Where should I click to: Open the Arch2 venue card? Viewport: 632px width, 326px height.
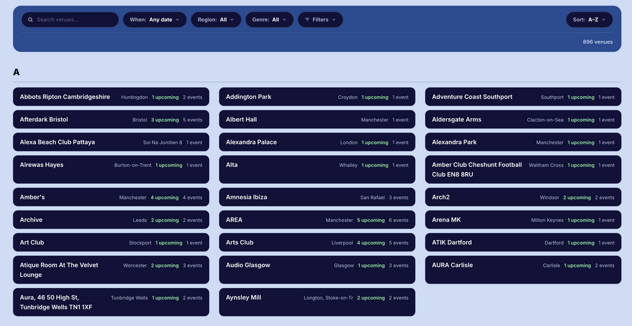pos(523,197)
